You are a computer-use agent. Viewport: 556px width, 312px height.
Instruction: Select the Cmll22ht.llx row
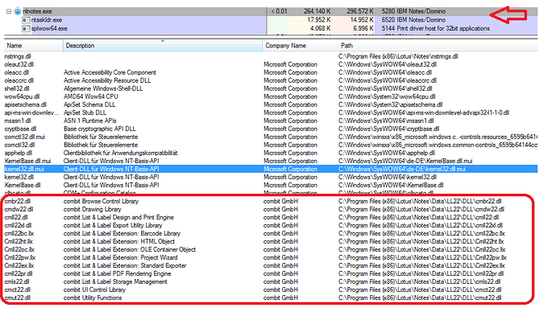pyautogui.click(x=271, y=241)
